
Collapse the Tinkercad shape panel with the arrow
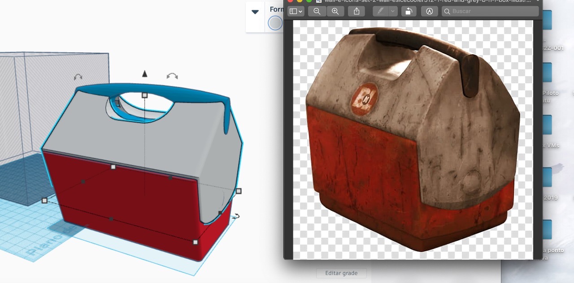pyautogui.click(x=255, y=12)
